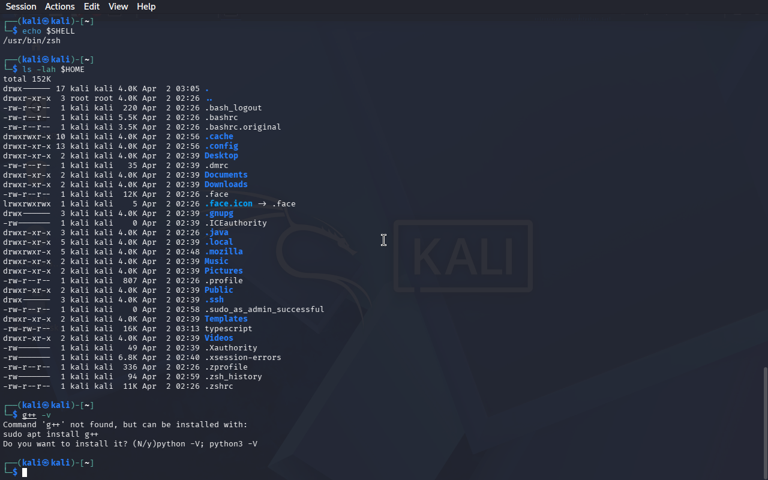Viewport: 768px width, 480px height.
Task: Click the .zsh_history file name
Action: (233, 377)
